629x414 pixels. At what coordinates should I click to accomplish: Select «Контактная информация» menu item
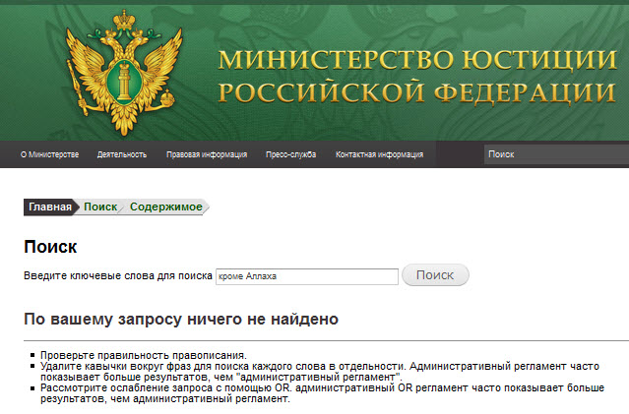[380, 154]
